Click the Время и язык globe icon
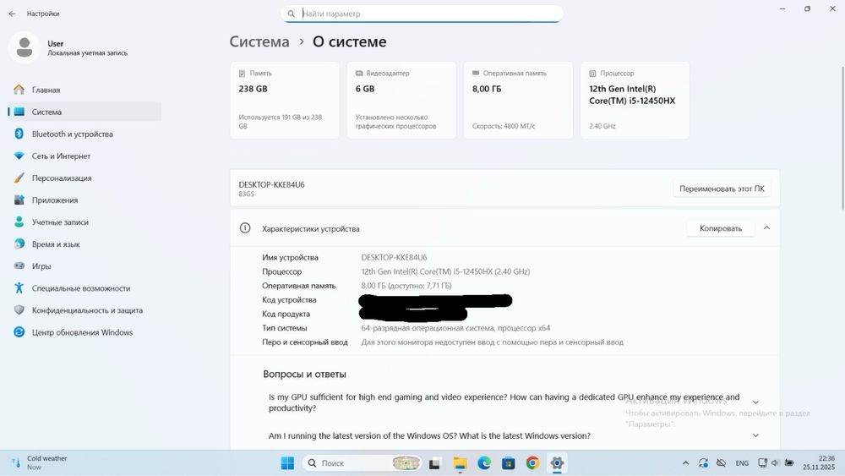This screenshot has height=476, width=845. tap(19, 244)
